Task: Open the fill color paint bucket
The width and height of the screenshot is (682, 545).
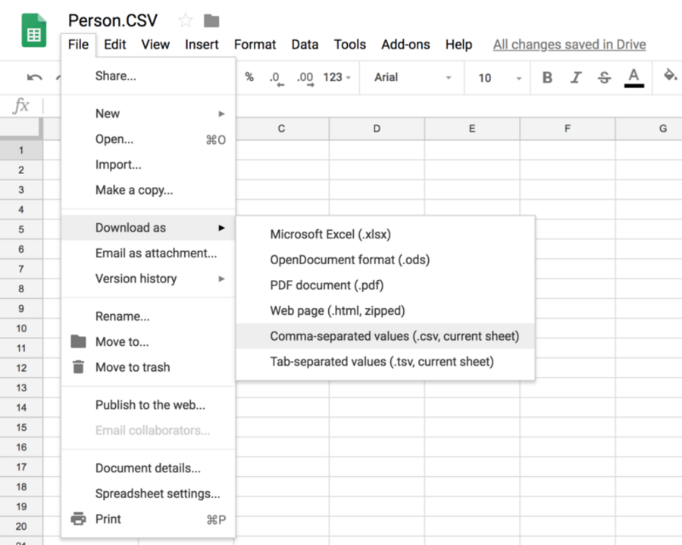Action: tap(670, 76)
